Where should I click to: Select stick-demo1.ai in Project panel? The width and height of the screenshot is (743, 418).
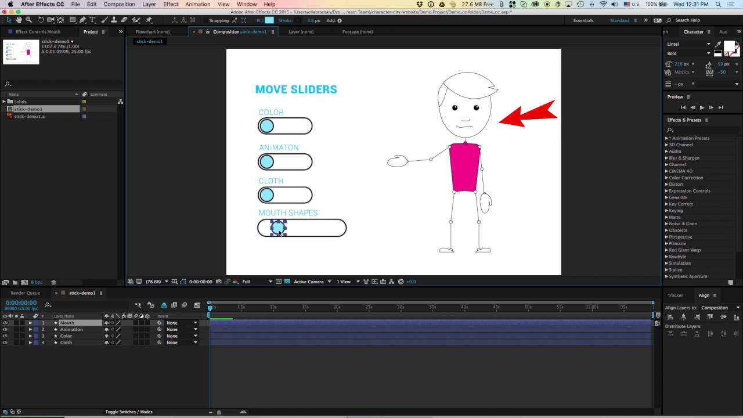pyautogui.click(x=30, y=116)
